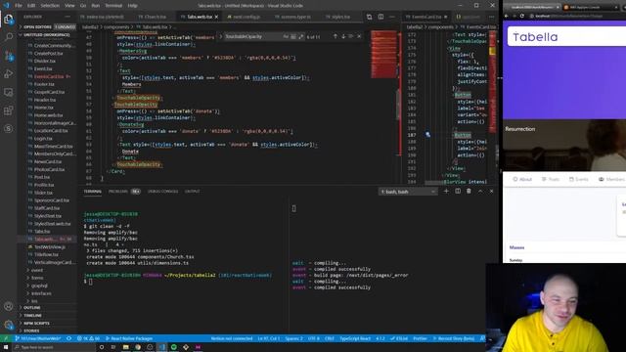Collapse the Untitled (Workspace) section
This screenshot has height=352, width=626.
tap(46, 35)
